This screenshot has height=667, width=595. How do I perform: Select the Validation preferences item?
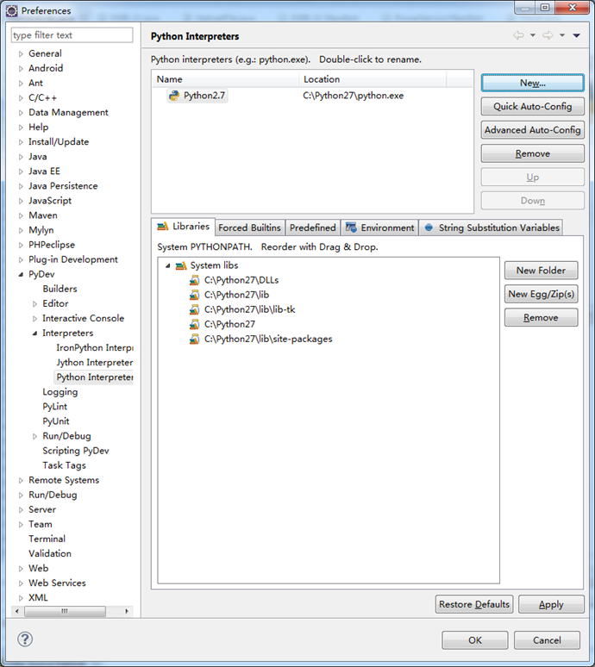(x=50, y=554)
